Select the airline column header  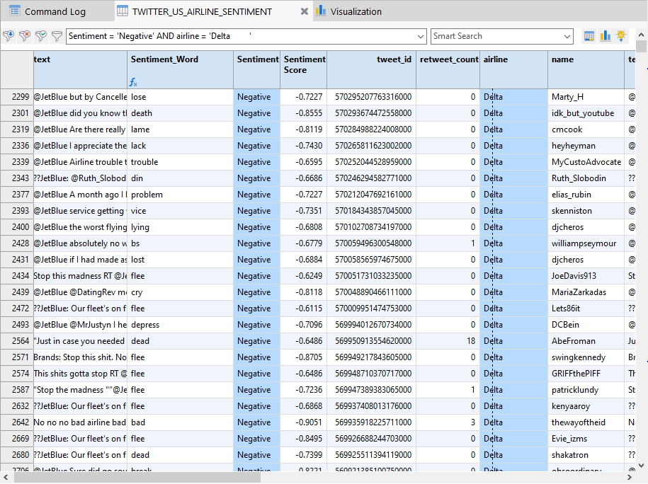[513, 70]
